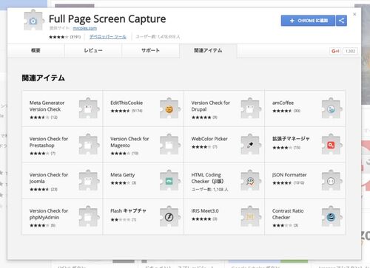Select the 関連アイテム tab

(208, 51)
